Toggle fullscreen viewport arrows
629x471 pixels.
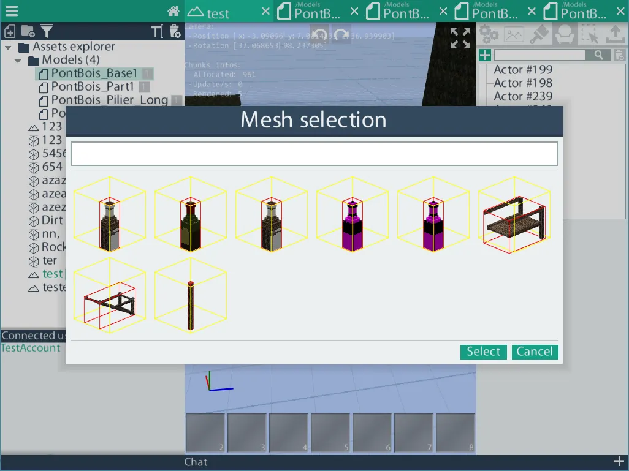460,38
